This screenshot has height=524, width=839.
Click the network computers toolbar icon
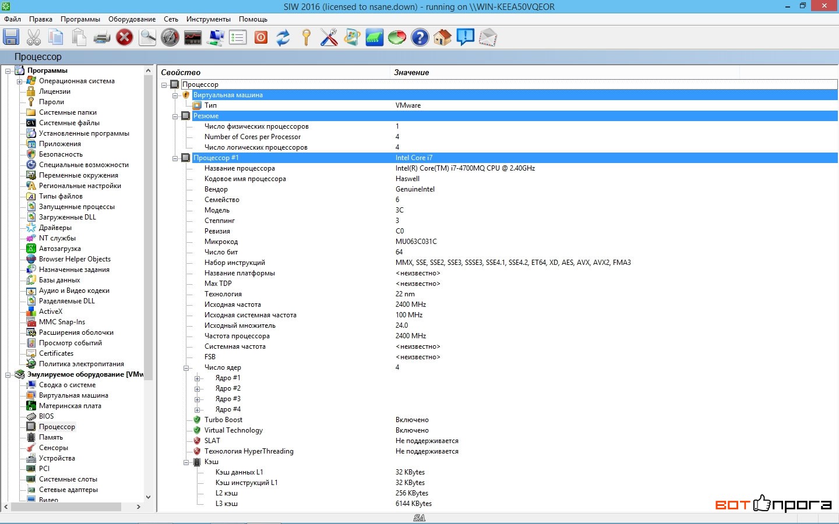(216, 37)
